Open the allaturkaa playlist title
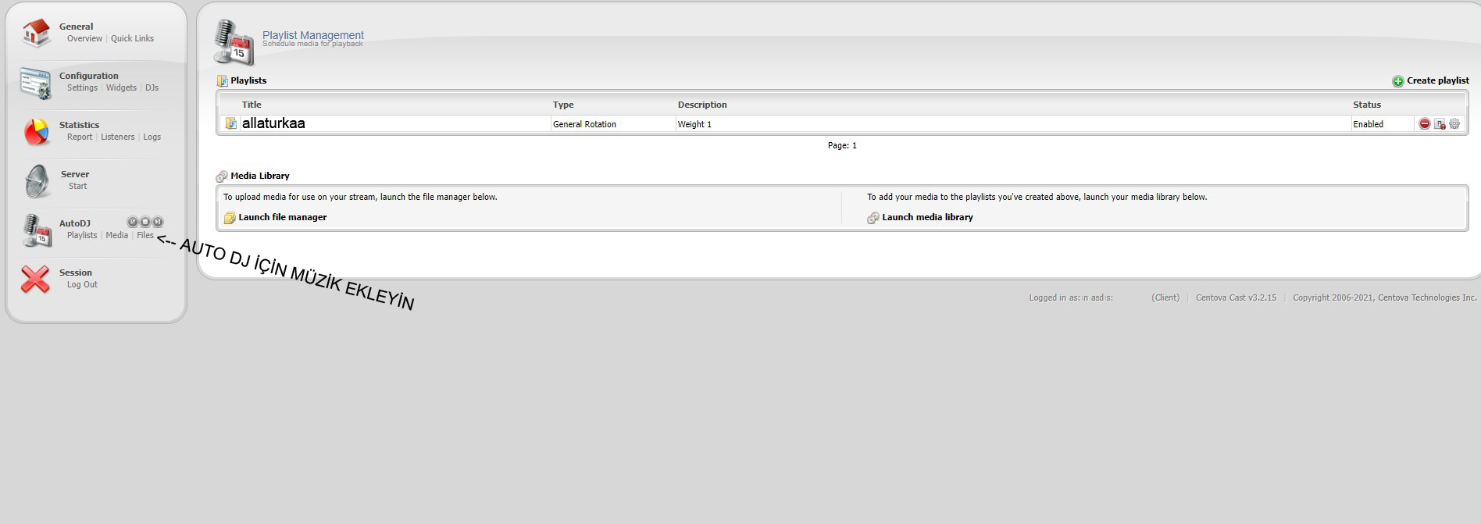Screen dimensions: 1481x524 coord(273,123)
